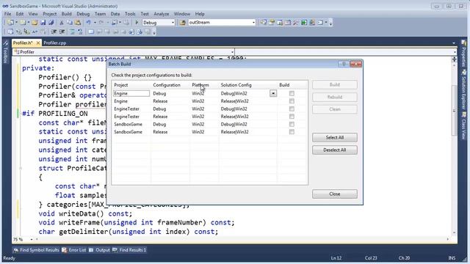Open the 75 % zoom level dropdown
This screenshot has width=470, height=264.
click(31, 240)
